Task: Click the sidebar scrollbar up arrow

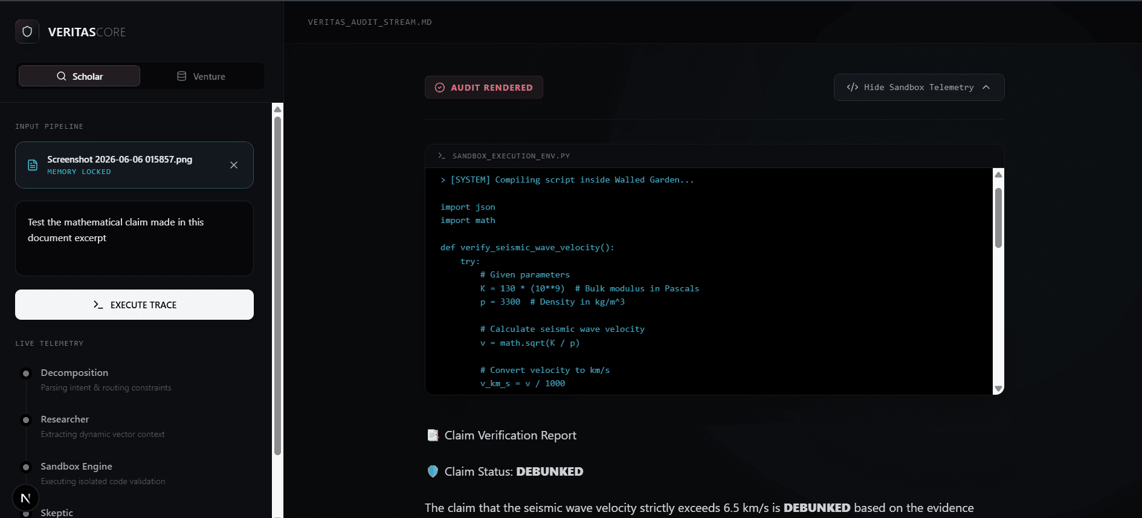Action: point(278,109)
